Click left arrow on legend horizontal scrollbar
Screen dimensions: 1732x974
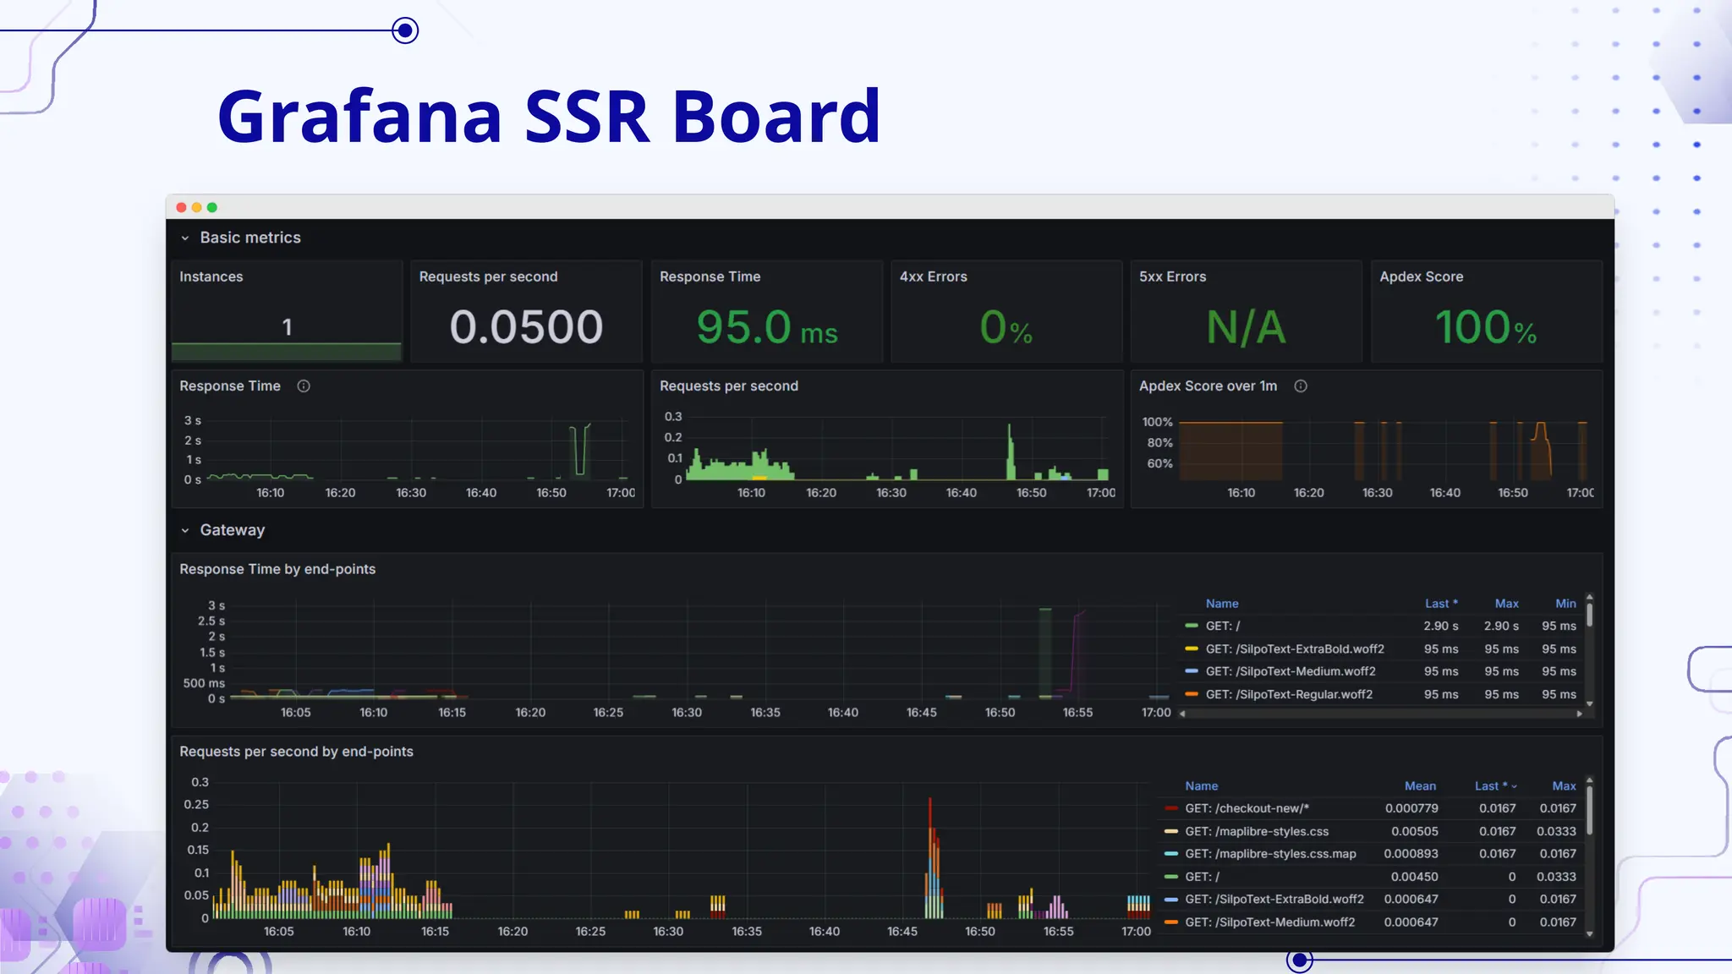pyautogui.click(x=1182, y=714)
